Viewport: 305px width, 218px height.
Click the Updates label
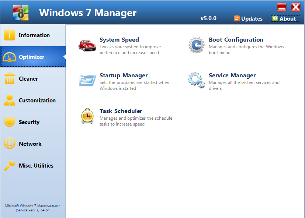252,18
